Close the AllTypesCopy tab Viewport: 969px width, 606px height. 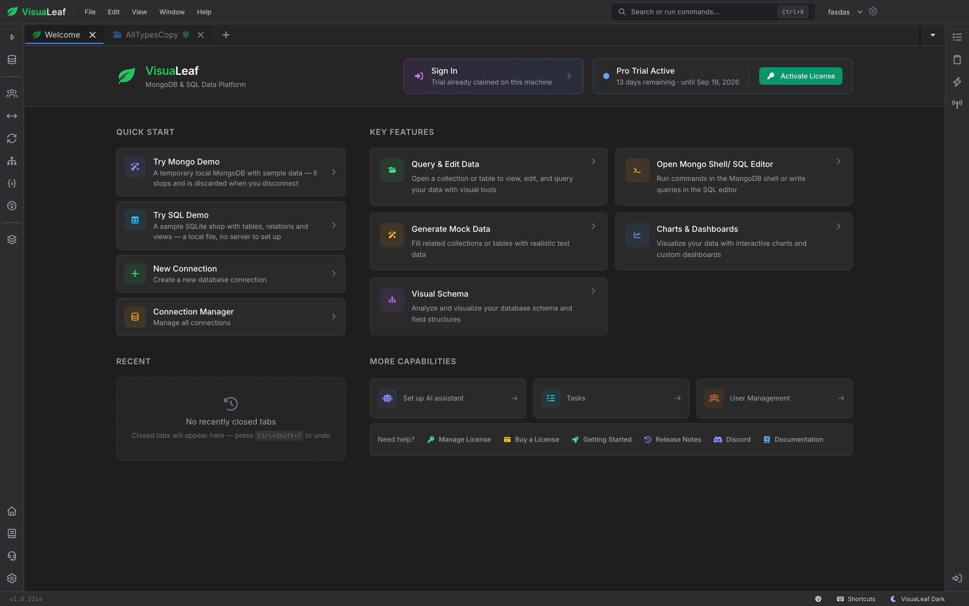(200, 35)
